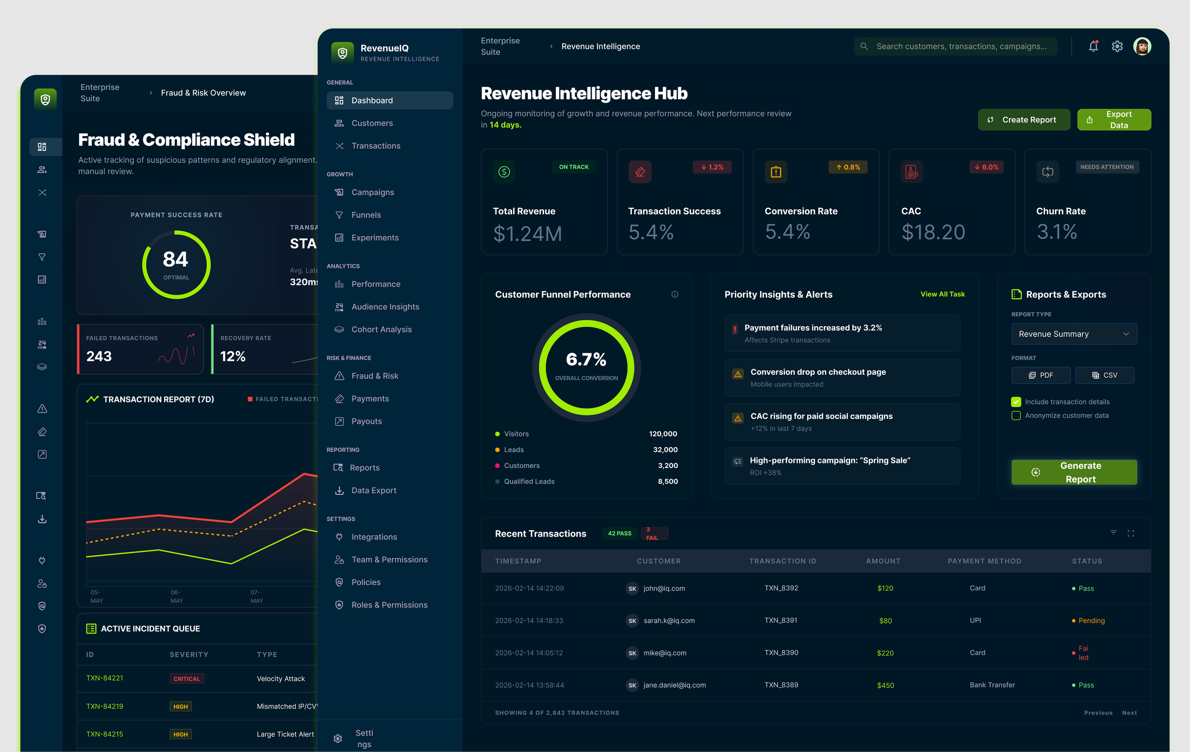Click the Total Revenue dollar icon

pyautogui.click(x=504, y=172)
